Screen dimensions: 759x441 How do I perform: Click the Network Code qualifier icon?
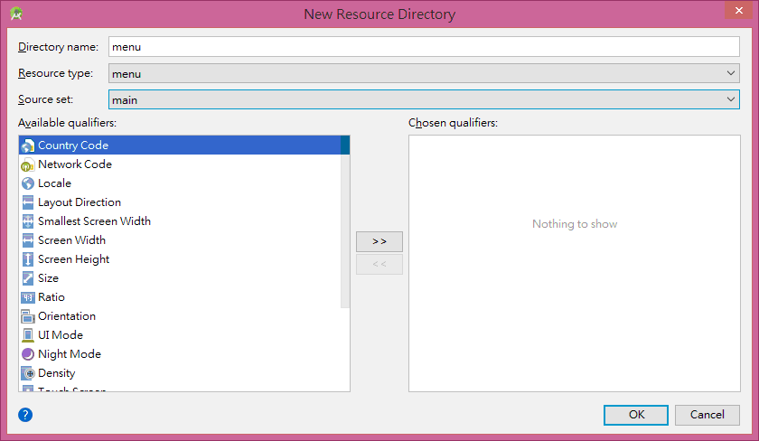pos(28,164)
